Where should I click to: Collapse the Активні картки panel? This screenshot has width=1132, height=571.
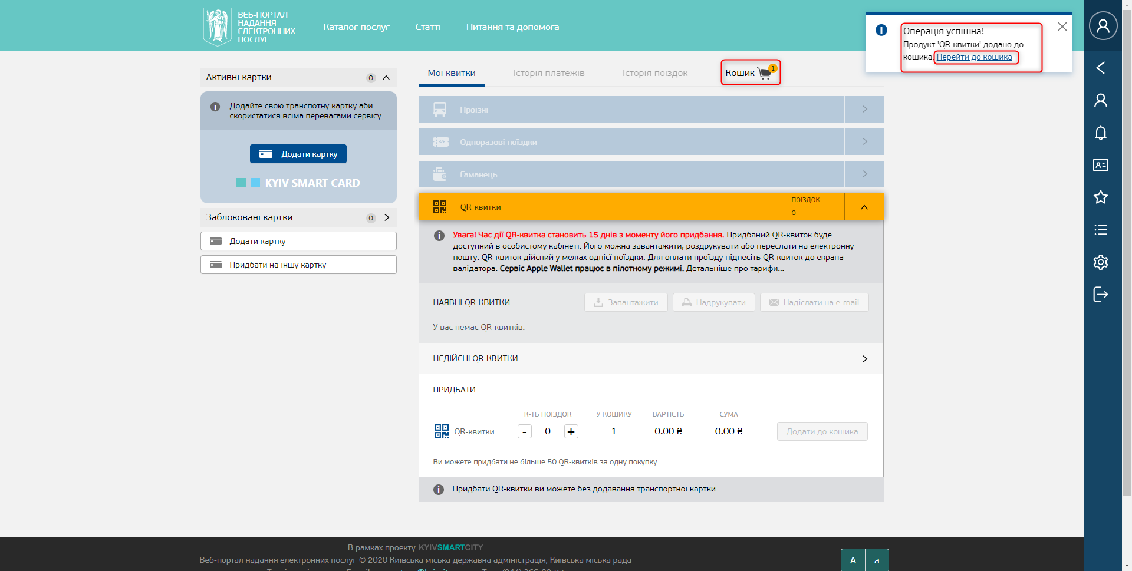click(x=386, y=77)
